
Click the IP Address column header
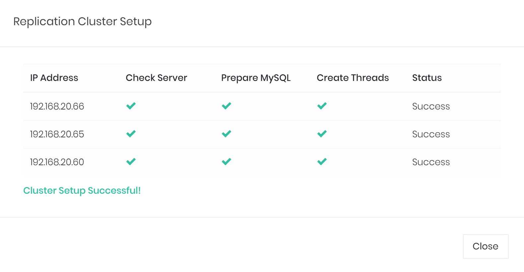54,78
